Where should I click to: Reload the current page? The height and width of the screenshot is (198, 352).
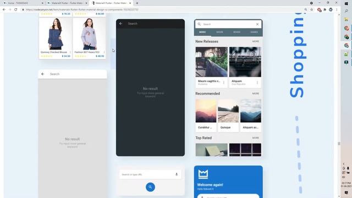point(16,10)
